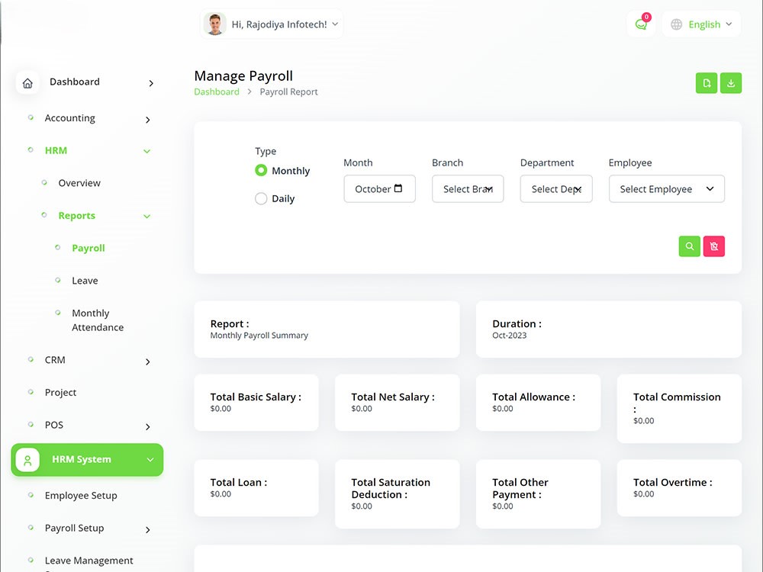The image size is (763, 572).
Task: Click the Total Overtime card label
Action: pos(672,483)
